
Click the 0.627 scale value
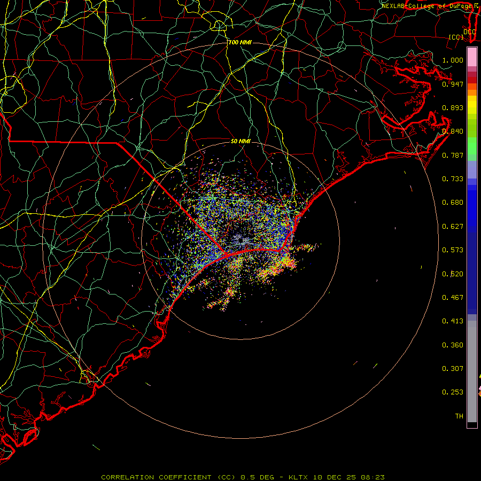pos(453,227)
